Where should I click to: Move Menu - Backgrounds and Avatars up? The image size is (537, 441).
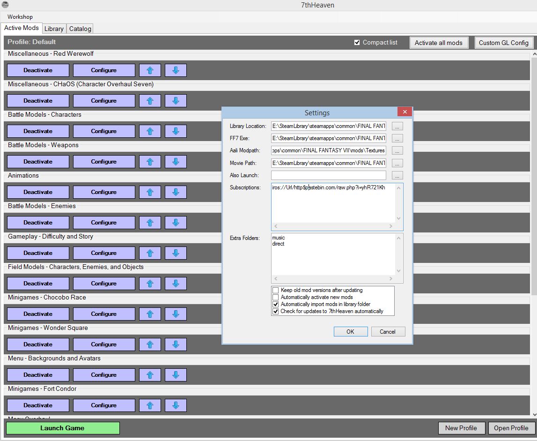(150, 375)
